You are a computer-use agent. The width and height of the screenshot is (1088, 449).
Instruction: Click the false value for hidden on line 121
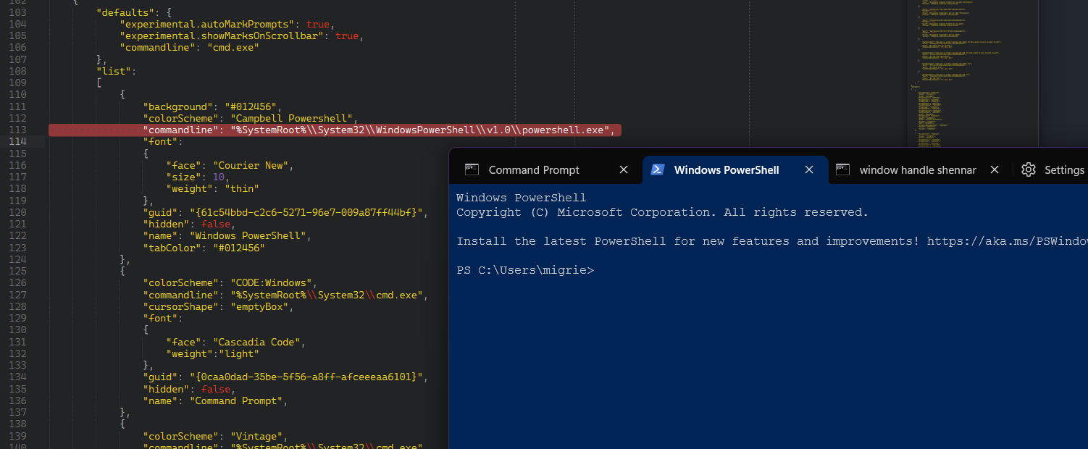215,224
